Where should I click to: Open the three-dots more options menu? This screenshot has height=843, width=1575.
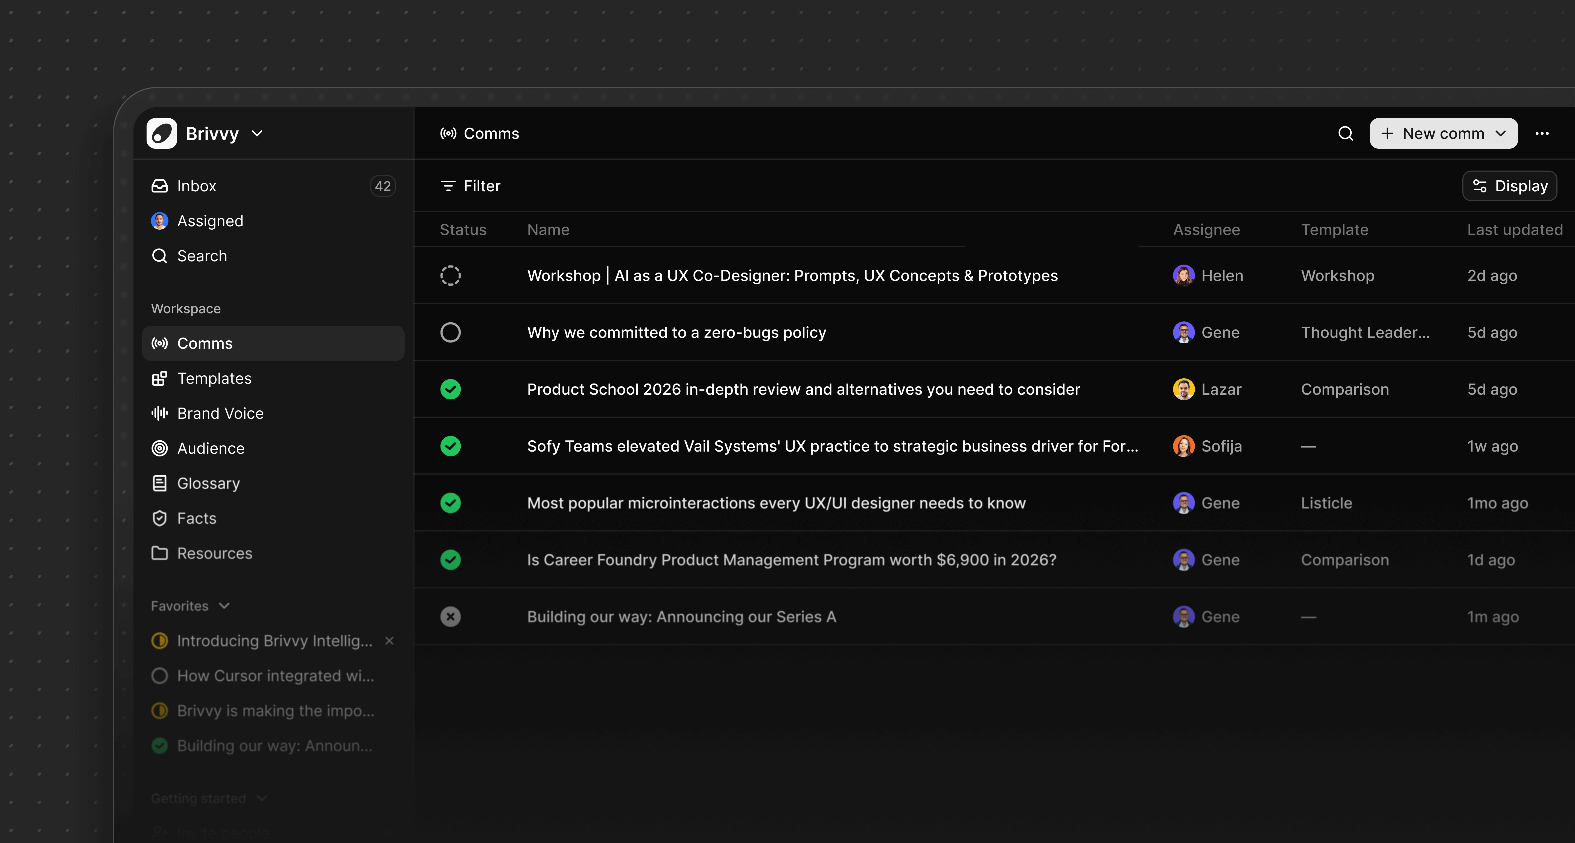coord(1541,133)
